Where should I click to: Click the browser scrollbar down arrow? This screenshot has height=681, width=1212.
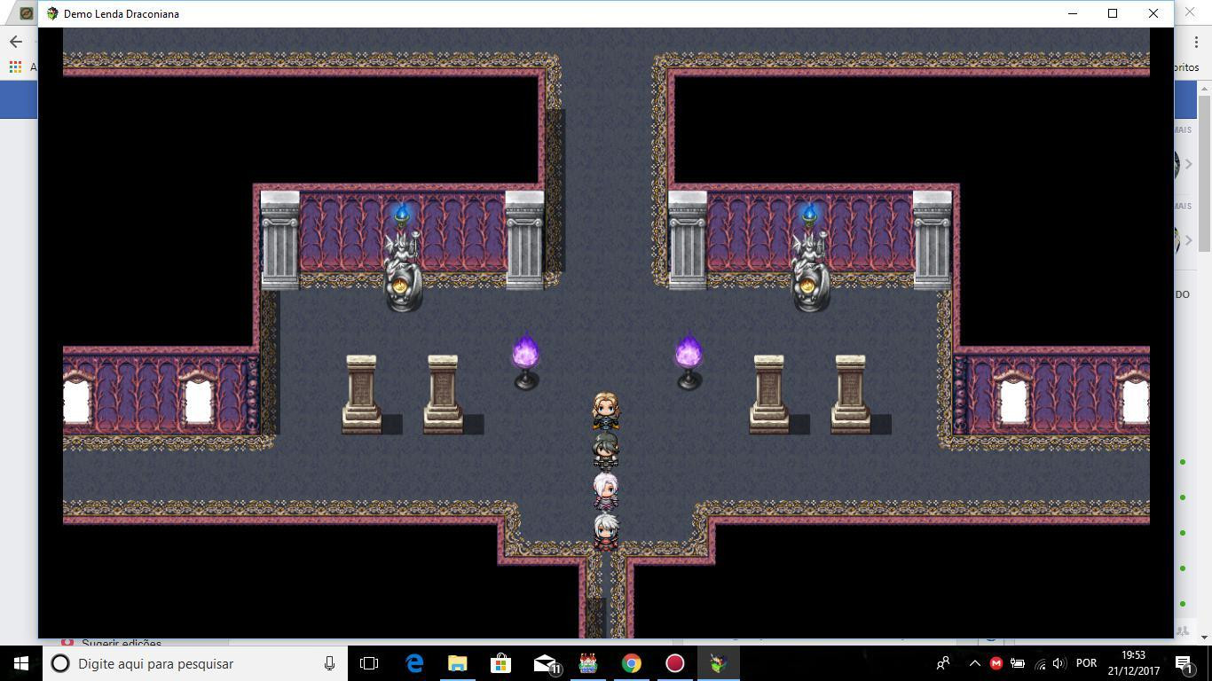pos(1204,637)
